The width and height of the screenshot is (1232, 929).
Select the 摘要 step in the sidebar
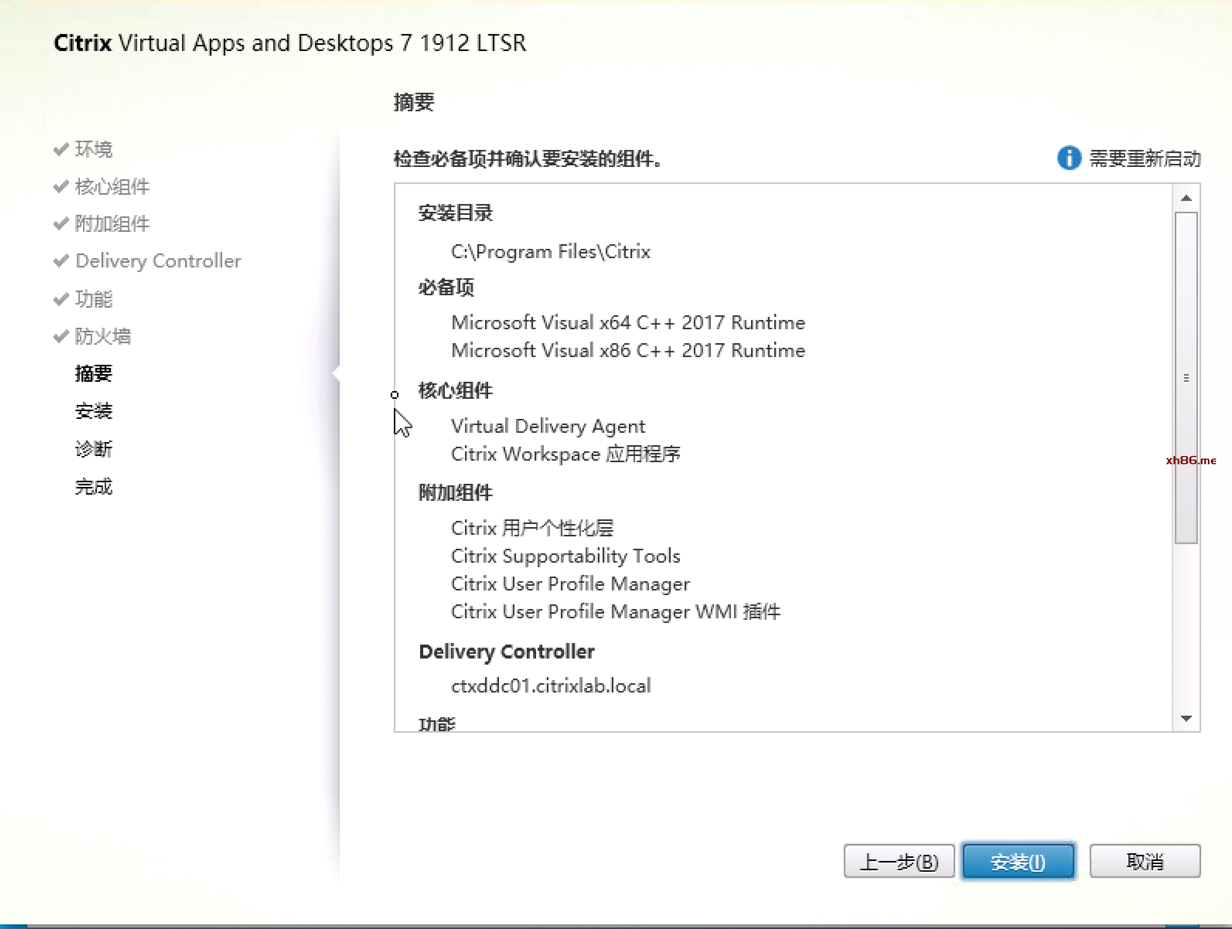pyautogui.click(x=94, y=373)
